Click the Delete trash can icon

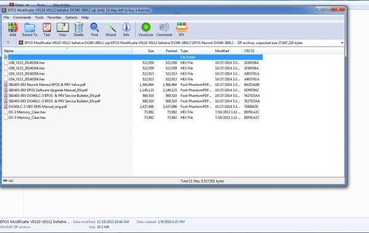click(79, 28)
